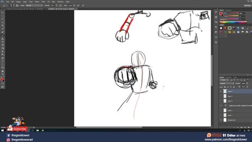Viewport: 252px width, 142px height.
Task: Toggle pressure for opacity in options bar
Action: pyautogui.click(x=60, y=6)
